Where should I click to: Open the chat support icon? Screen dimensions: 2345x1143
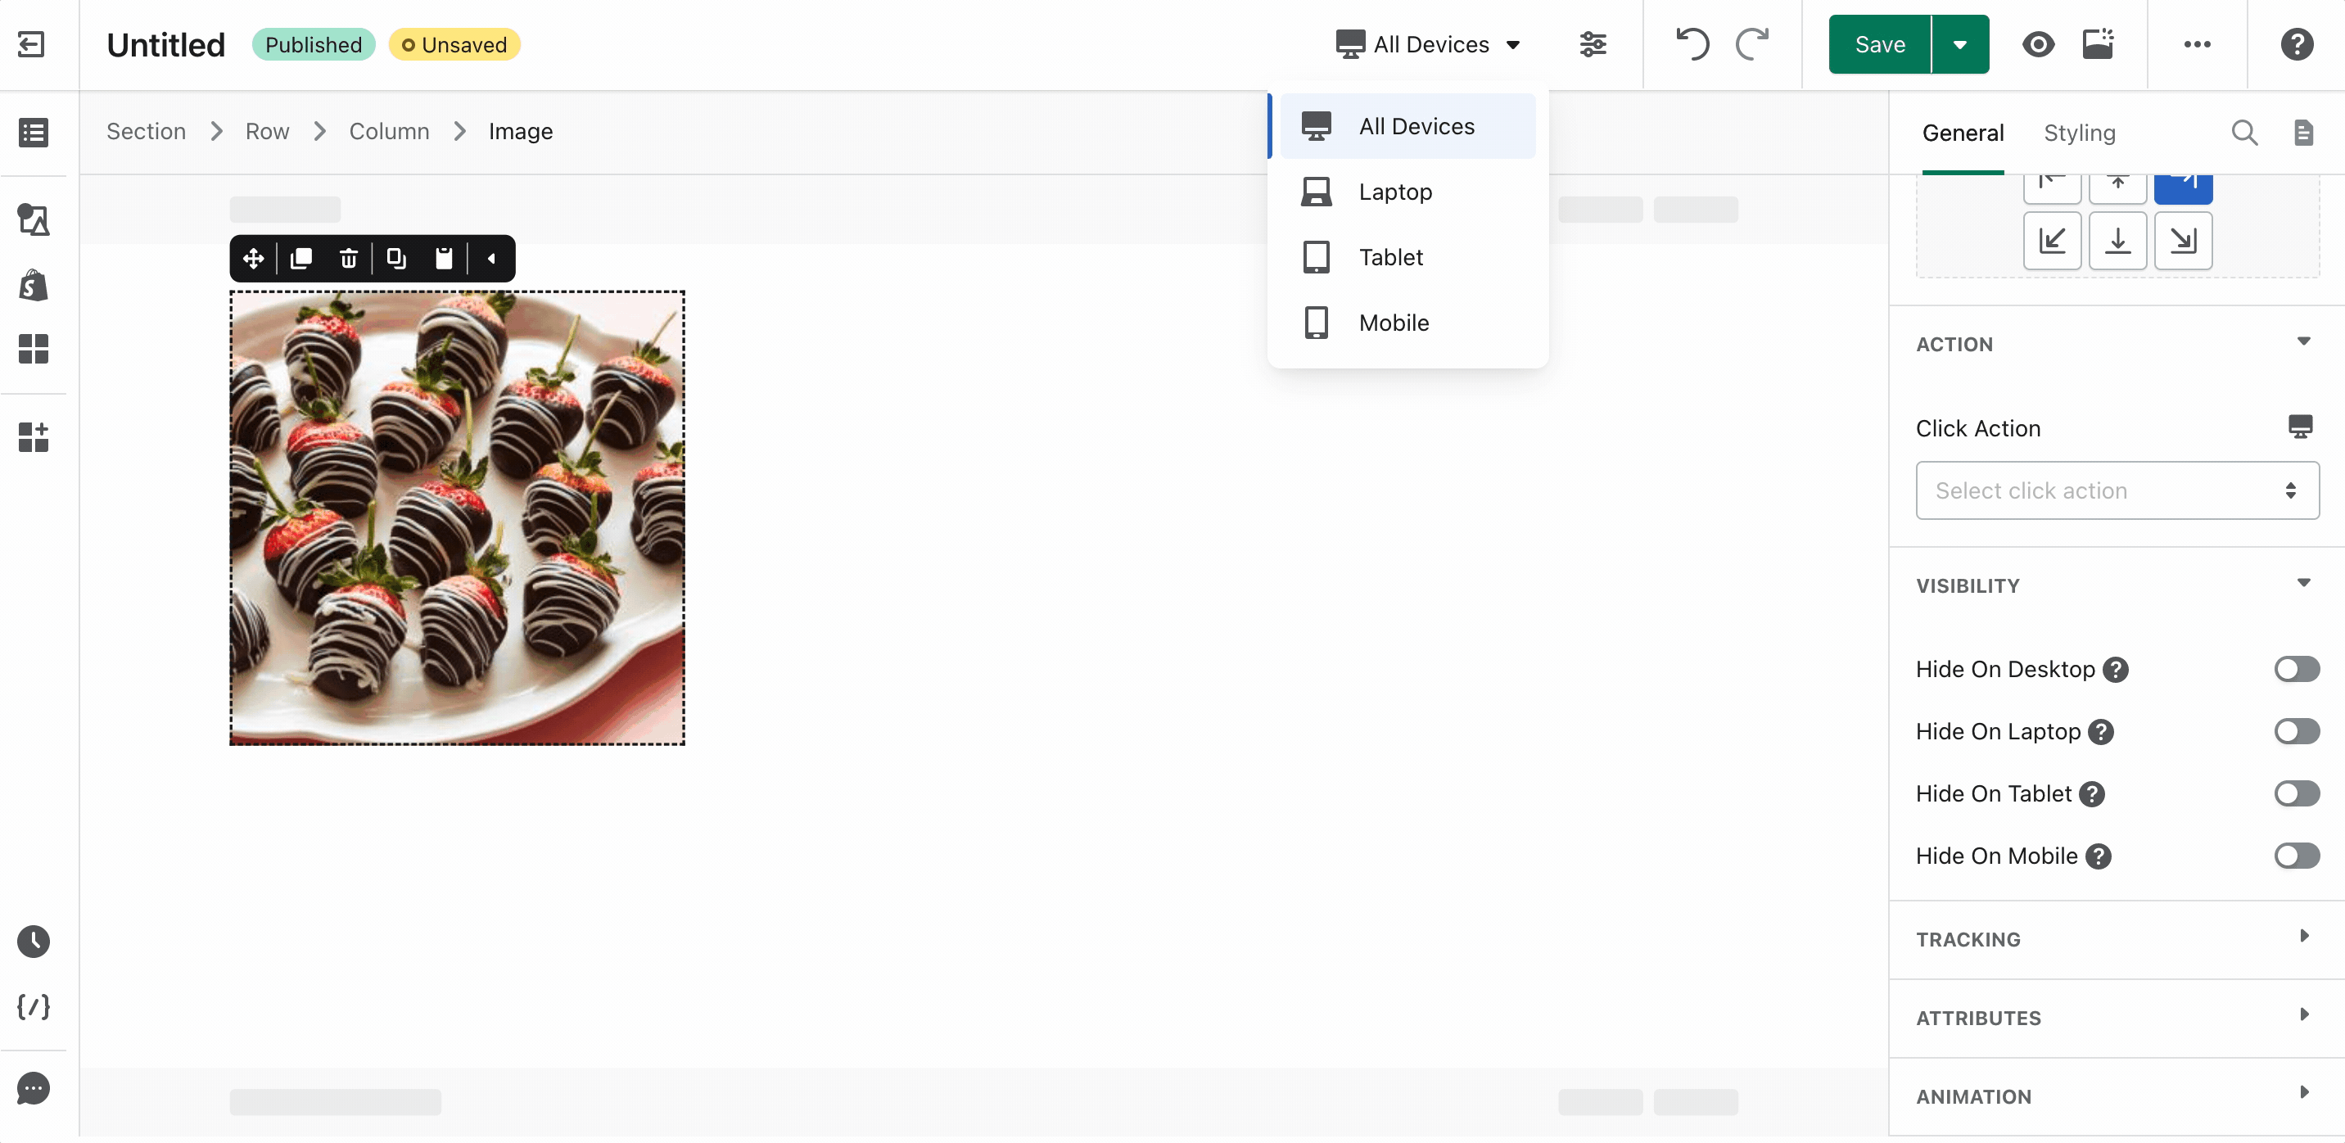(34, 1087)
